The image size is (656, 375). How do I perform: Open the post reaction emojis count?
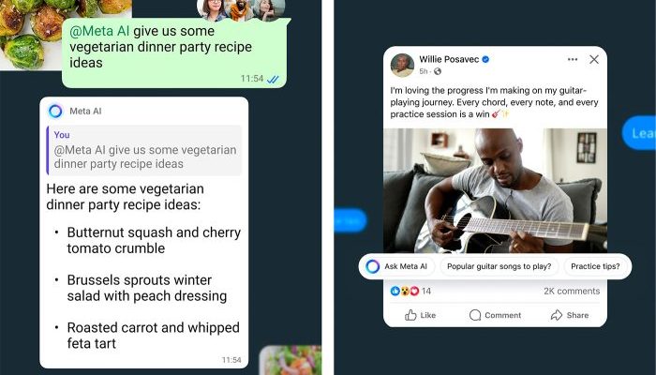click(410, 291)
